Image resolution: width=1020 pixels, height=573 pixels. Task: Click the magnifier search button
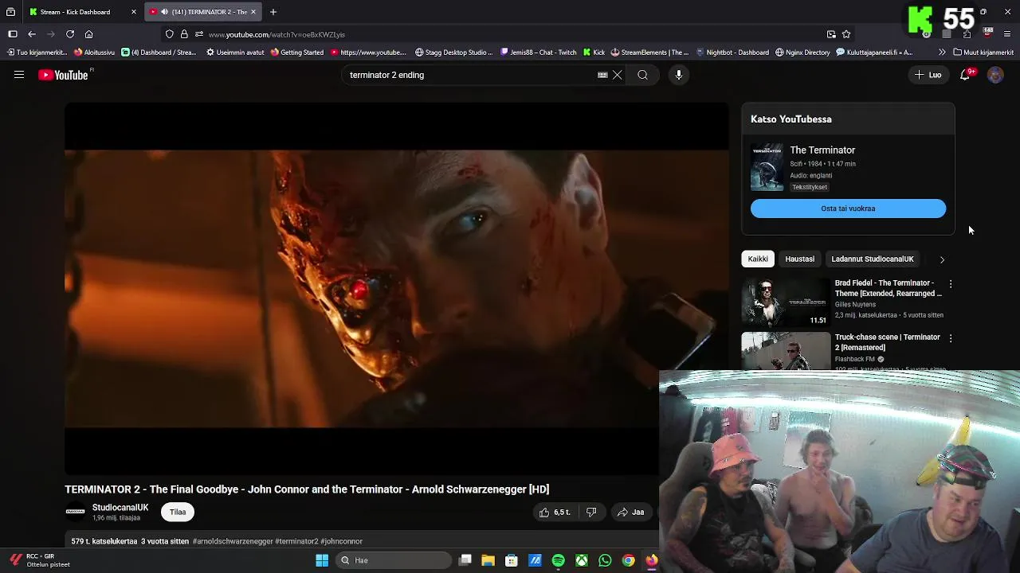point(642,75)
